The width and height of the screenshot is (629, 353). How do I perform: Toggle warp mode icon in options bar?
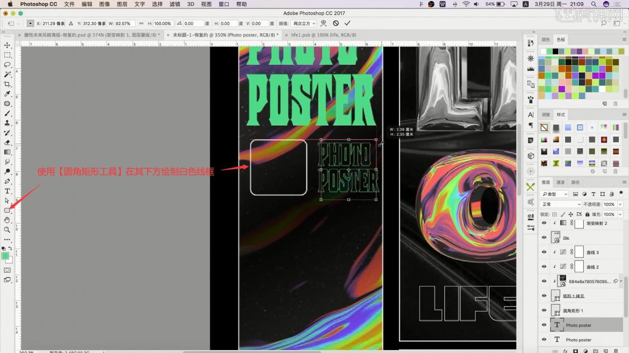pos(324,23)
